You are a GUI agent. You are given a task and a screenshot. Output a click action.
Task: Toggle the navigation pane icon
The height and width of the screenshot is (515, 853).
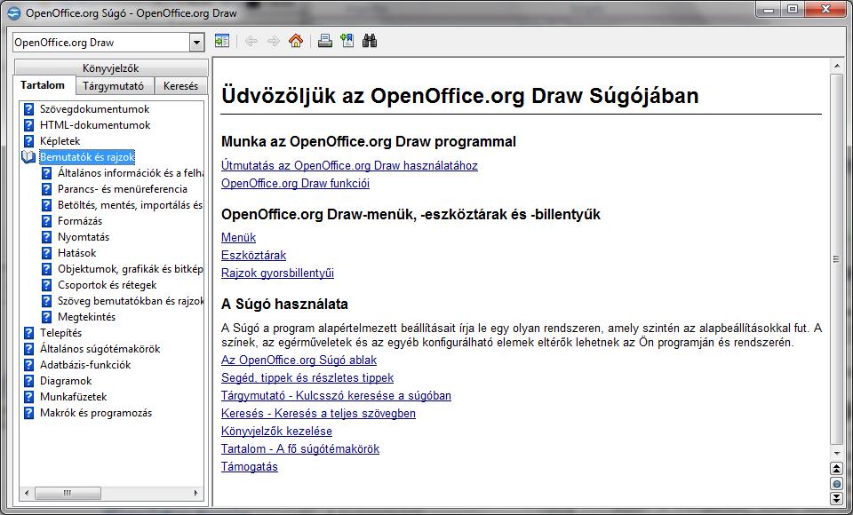[x=222, y=41]
